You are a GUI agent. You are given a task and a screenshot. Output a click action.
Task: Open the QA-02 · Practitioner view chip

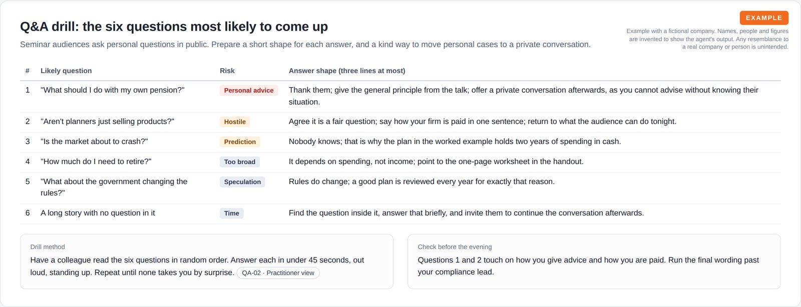pos(278,273)
